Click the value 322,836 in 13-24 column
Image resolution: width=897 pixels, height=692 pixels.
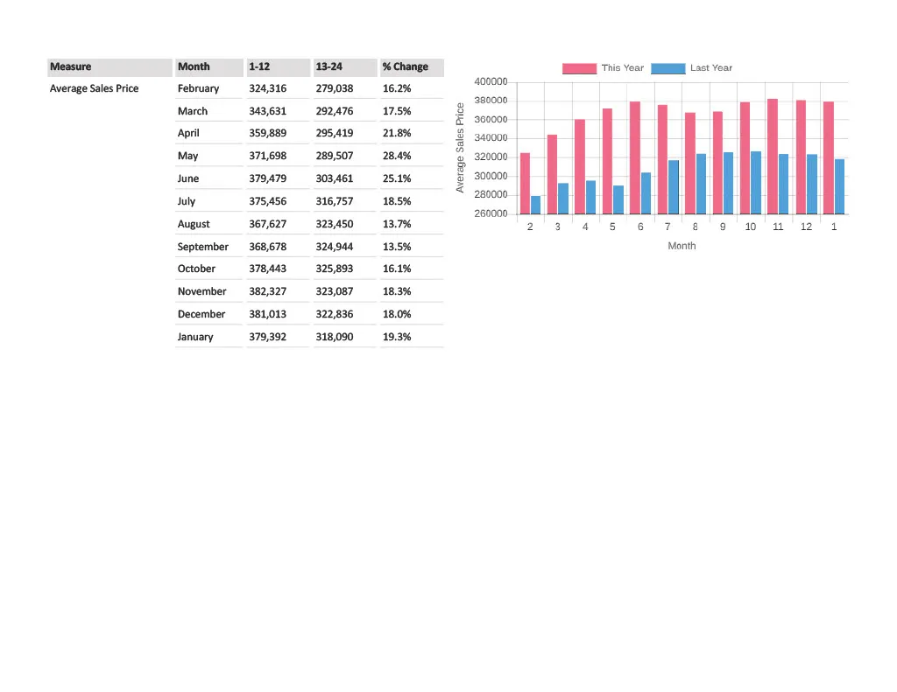coord(335,314)
